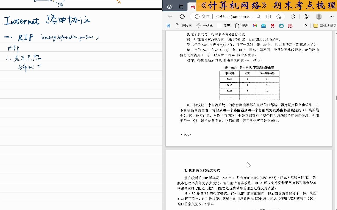Open the user profile avatar
Screen dimensions: 337x210
pyautogui.click(x=319, y=17)
